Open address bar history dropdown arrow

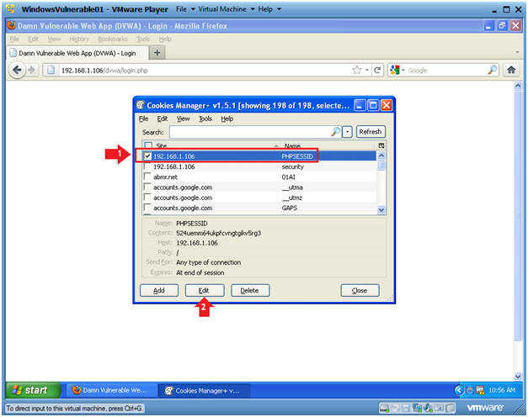pyautogui.click(x=367, y=70)
